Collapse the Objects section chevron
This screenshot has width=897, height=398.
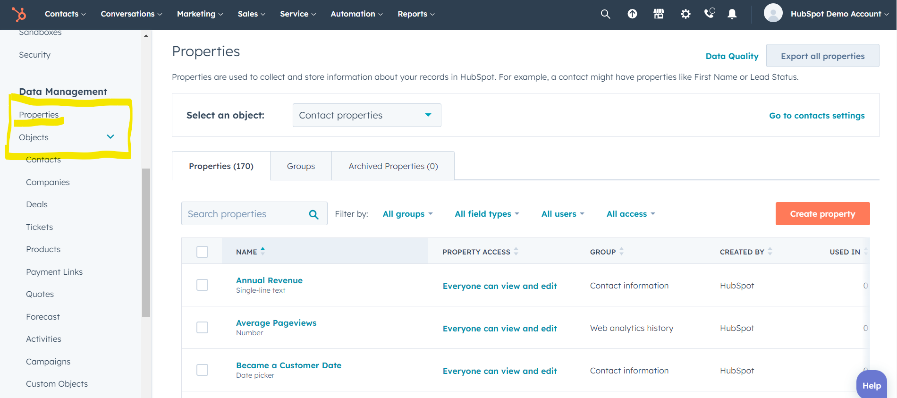(110, 137)
